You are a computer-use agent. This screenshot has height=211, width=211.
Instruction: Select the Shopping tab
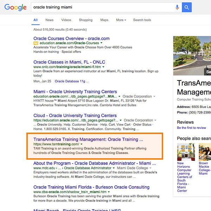coord(85,20)
